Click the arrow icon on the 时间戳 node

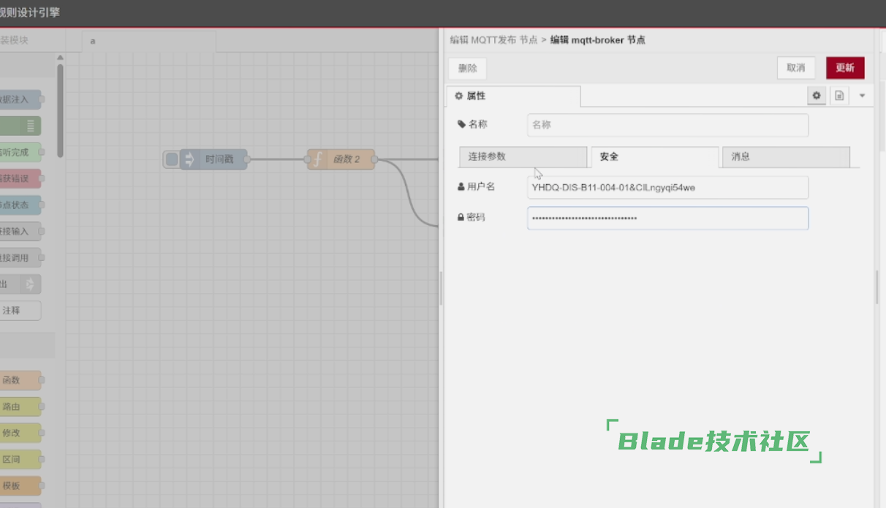[190, 159]
